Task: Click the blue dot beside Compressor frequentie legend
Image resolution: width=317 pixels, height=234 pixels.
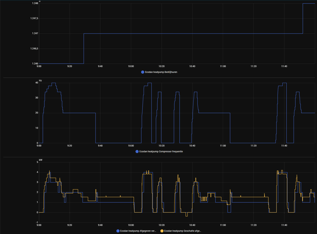Action: tap(137, 152)
